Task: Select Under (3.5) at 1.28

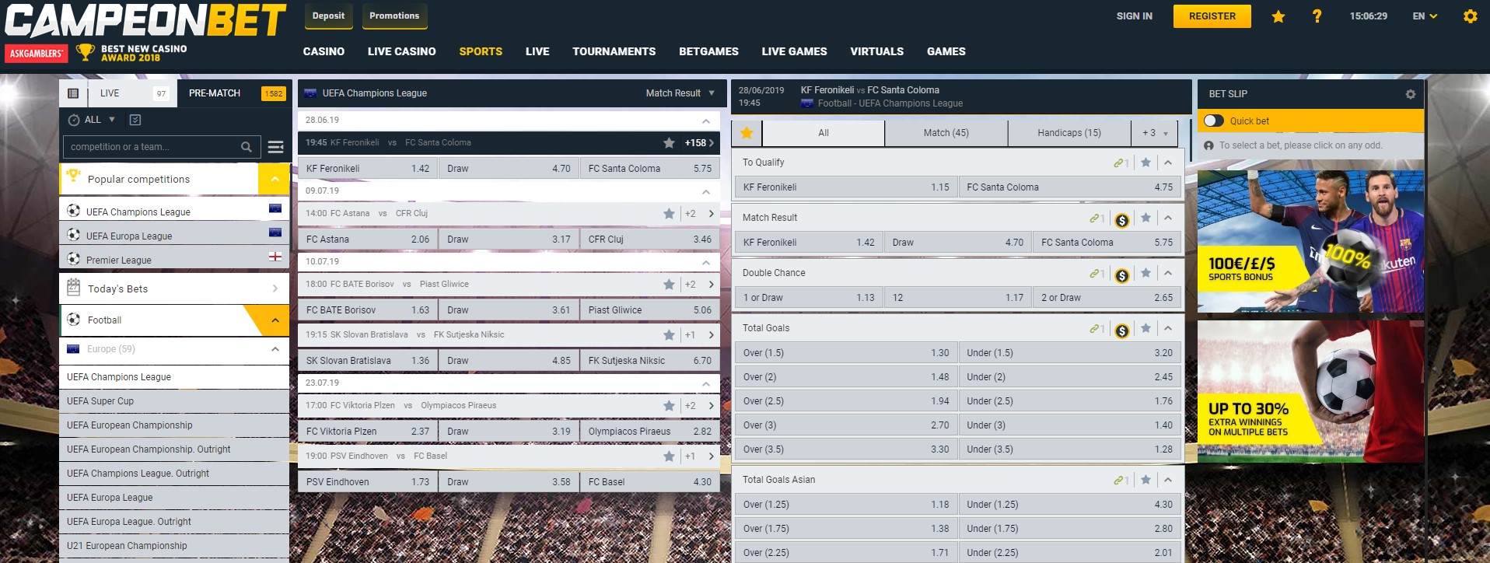Action: click(1069, 449)
